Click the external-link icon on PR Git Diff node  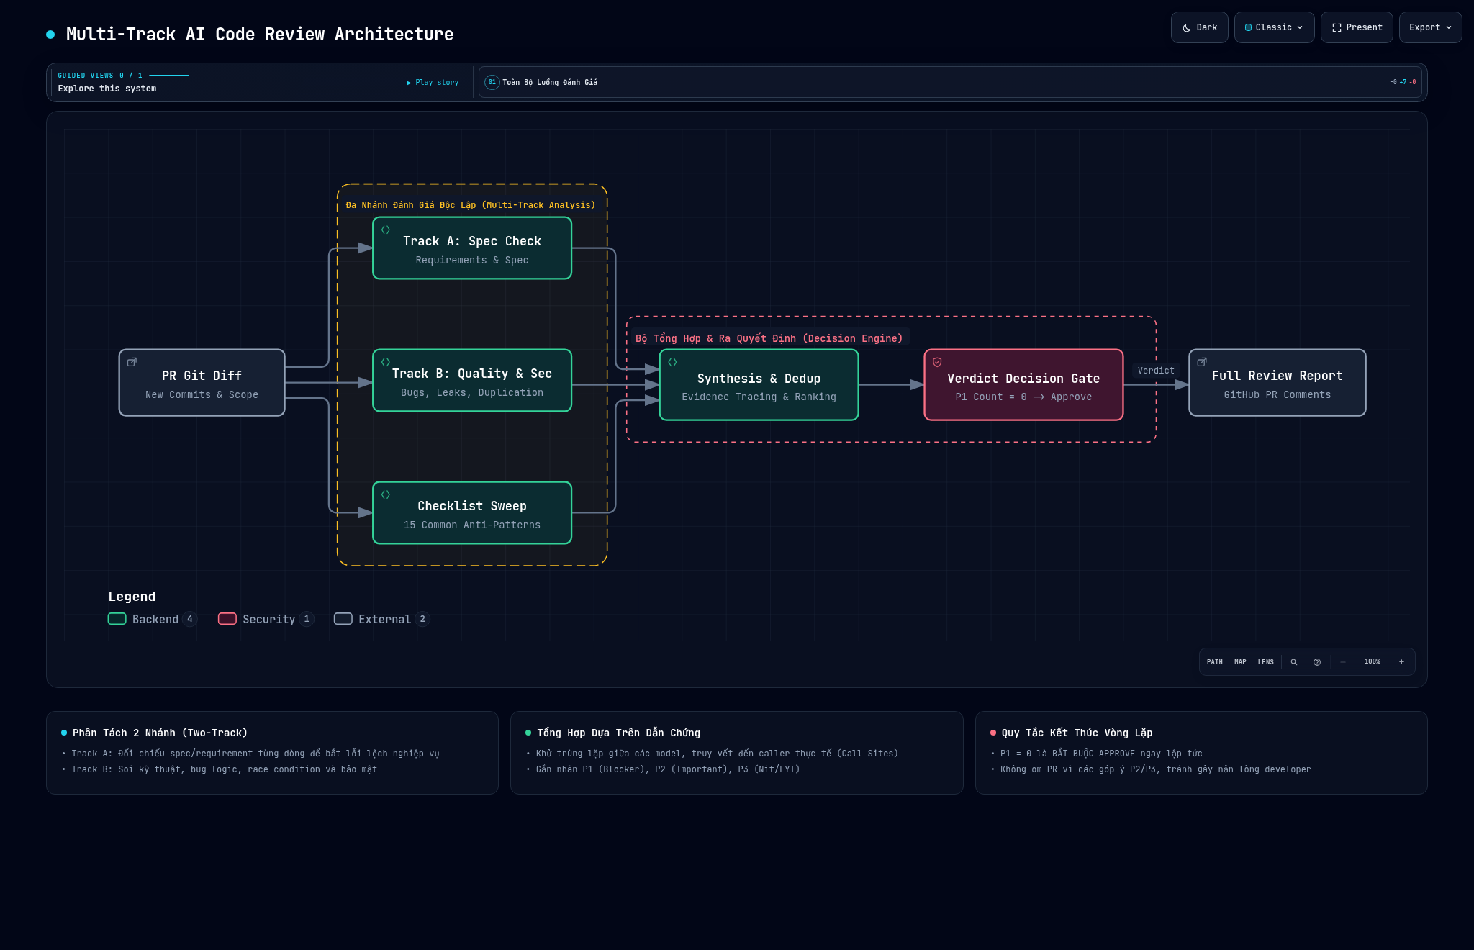coord(132,362)
